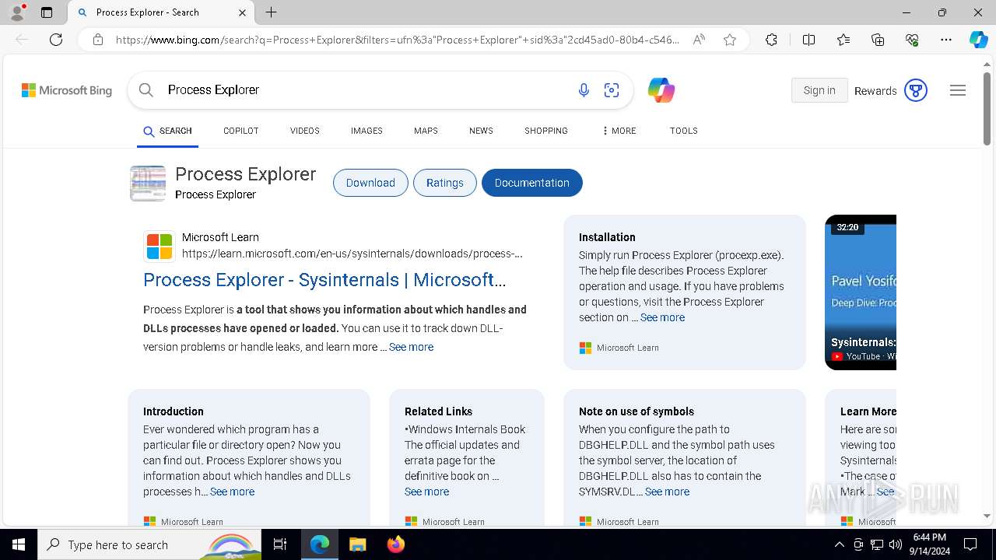Click the Microsoft Learn result favicon
The width and height of the screenshot is (996, 560).
click(160, 247)
